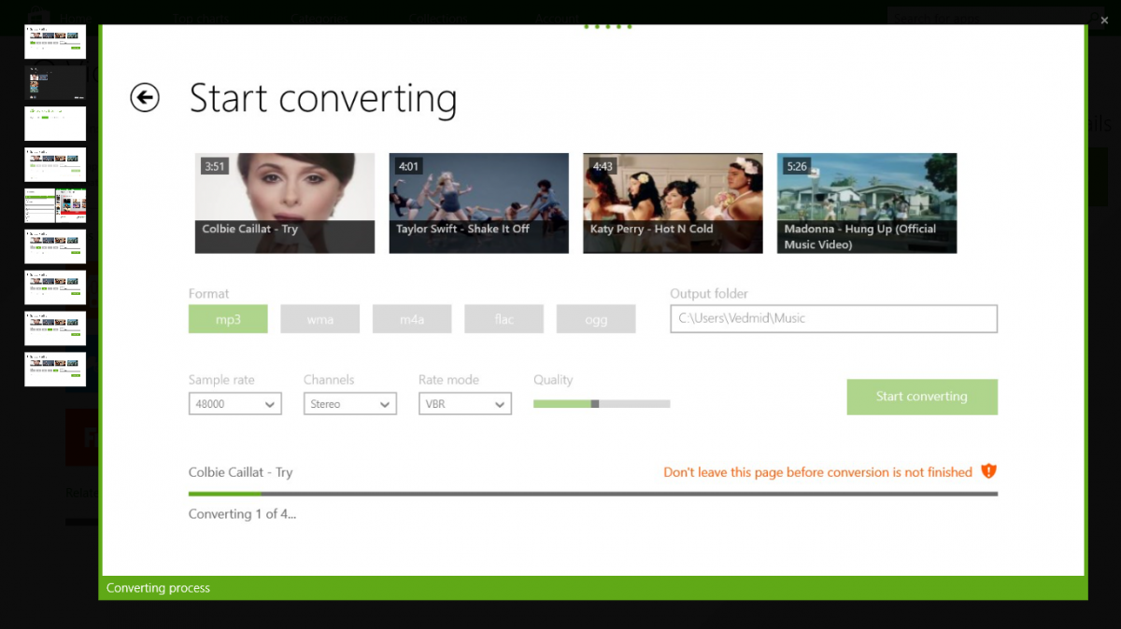The image size is (1121, 629).
Task: Go back with the circled arrow icon
Action: pyautogui.click(x=145, y=98)
